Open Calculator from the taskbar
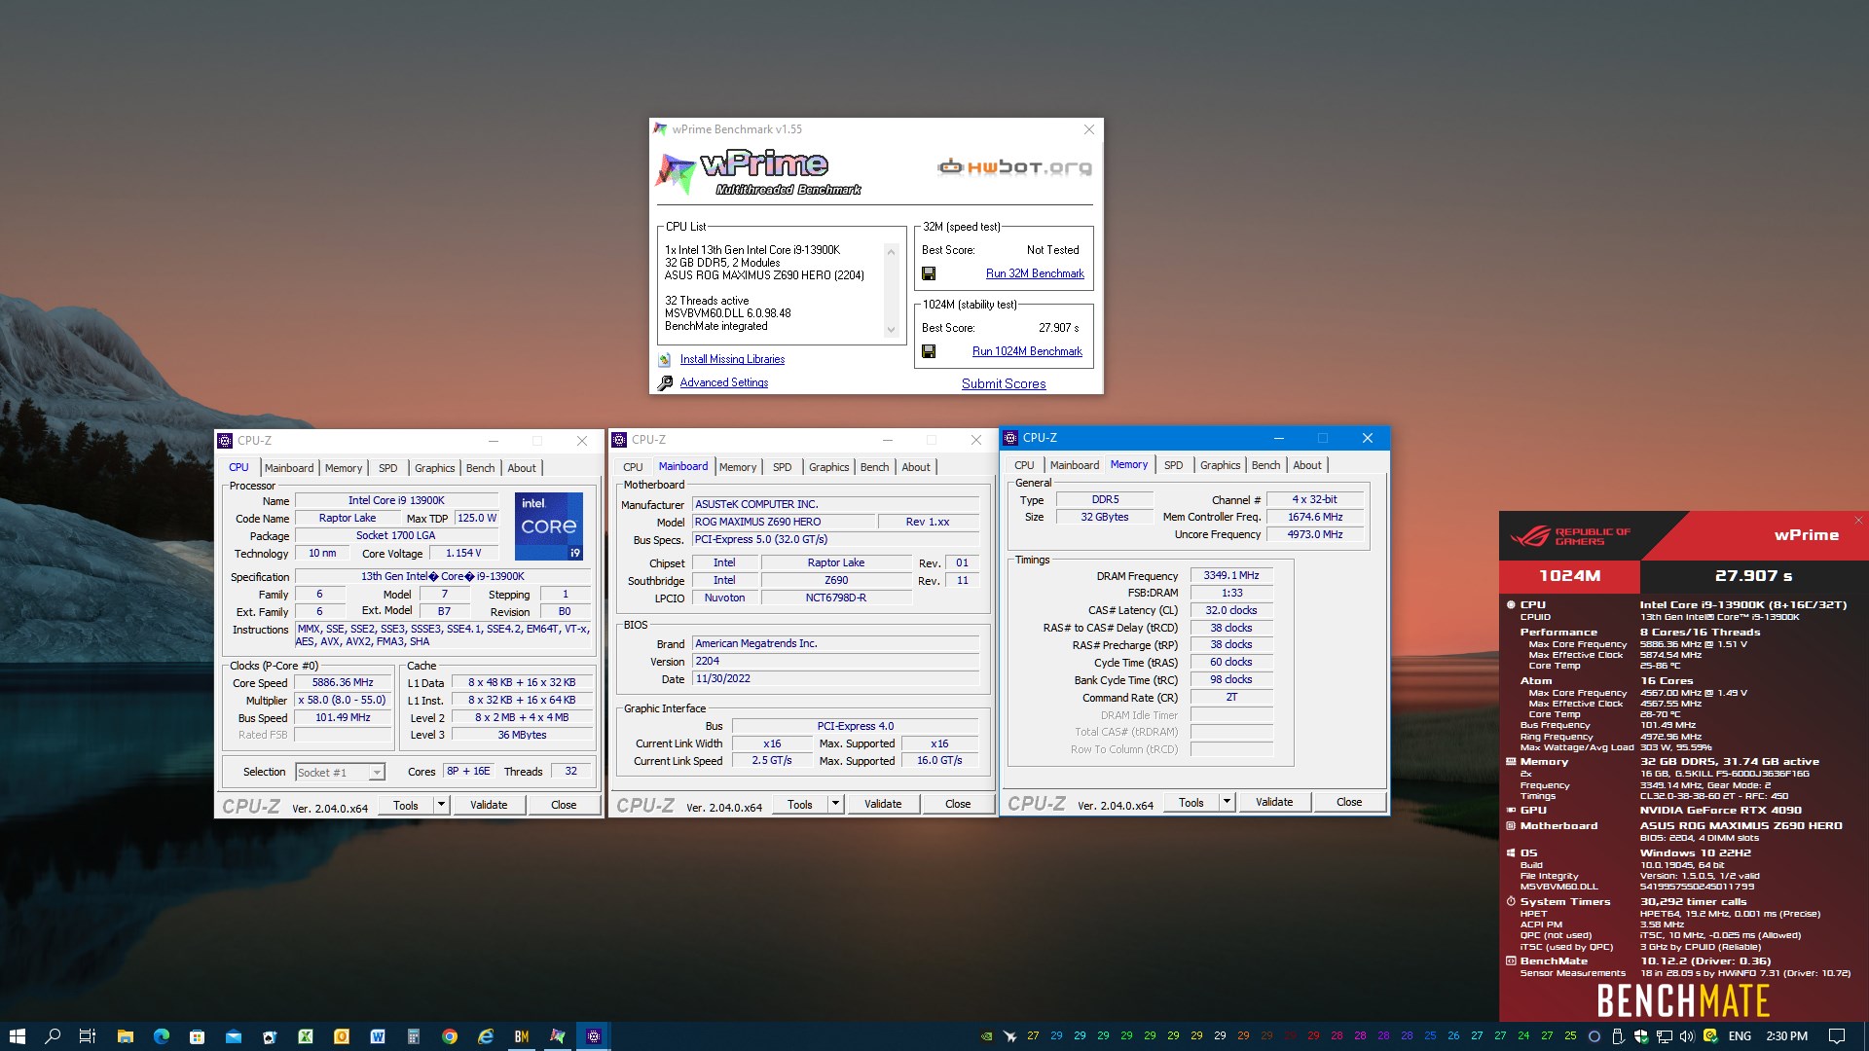Image resolution: width=1869 pixels, height=1051 pixels. pyautogui.click(x=413, y=1036)
